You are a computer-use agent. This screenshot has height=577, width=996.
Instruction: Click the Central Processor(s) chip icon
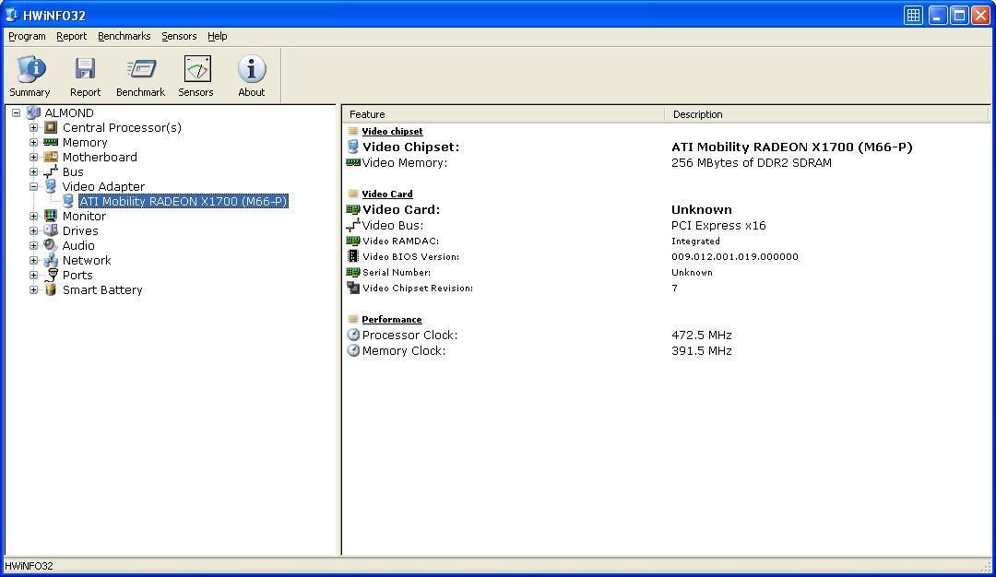point(51,127)
